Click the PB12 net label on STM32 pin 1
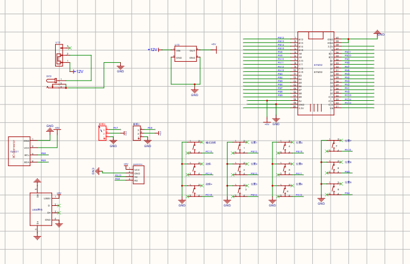Screen dimensions: 410x264 point(281,38)
